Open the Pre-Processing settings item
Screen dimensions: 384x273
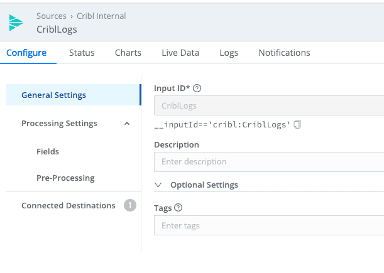(x=65, y=178)
